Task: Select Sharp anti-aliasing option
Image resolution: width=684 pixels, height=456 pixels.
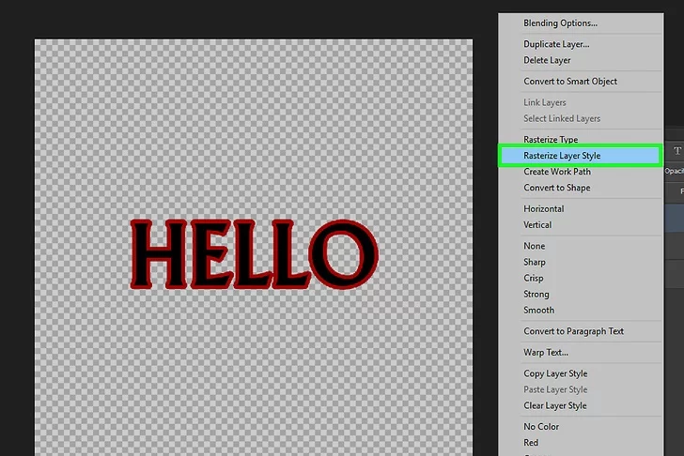Action: coord(535,263)
